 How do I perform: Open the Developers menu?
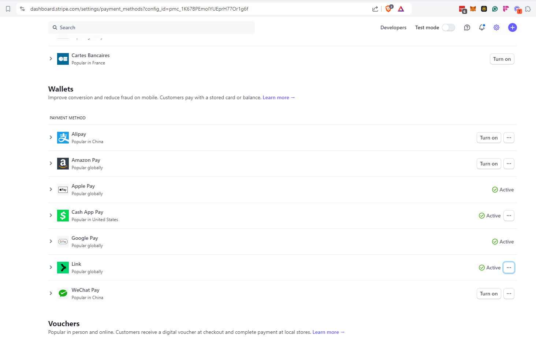pyautogui.click(x=393, y=27)
